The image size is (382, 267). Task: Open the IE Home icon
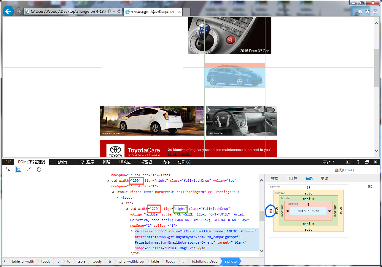click(360, 12)
